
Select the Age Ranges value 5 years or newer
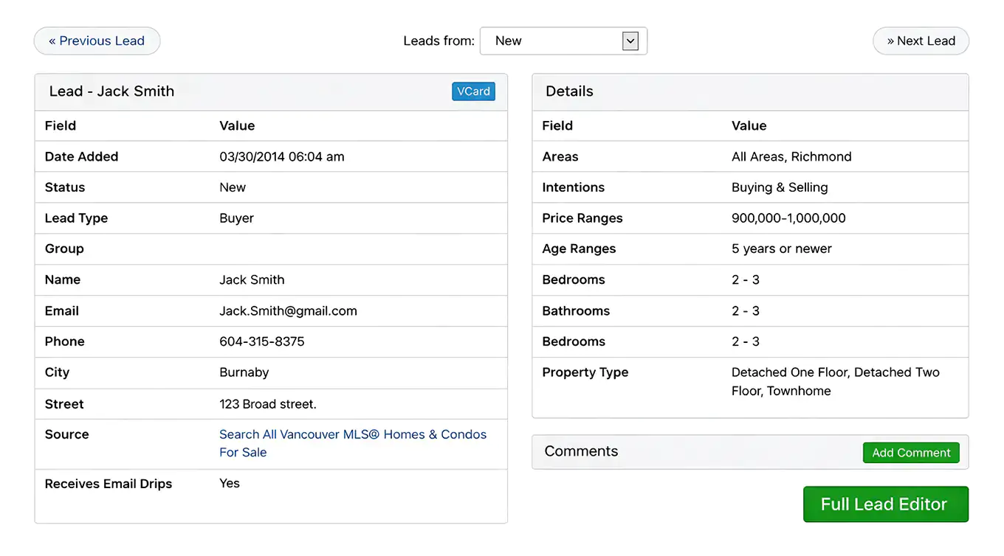coord(781,249)
